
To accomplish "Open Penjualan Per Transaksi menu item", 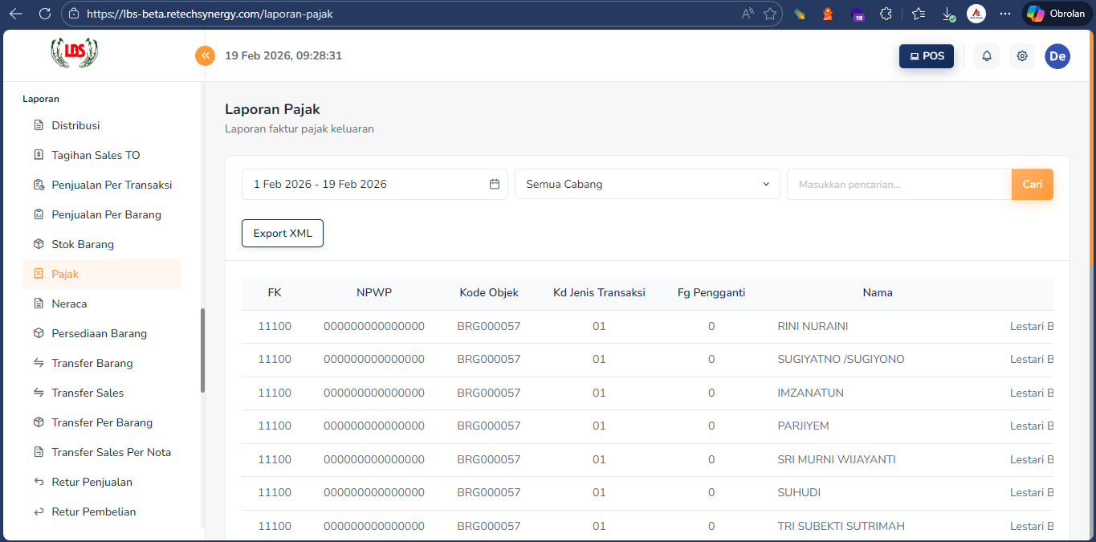I will [x=102, y=185].
